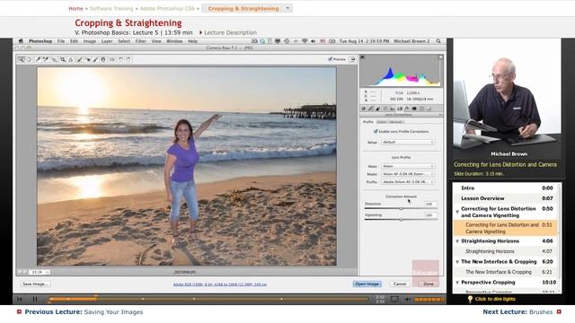The width and height of the screenshot is (575, 323).
Task: Adjust the Vignetting slider
Action: tap(401, 220)
